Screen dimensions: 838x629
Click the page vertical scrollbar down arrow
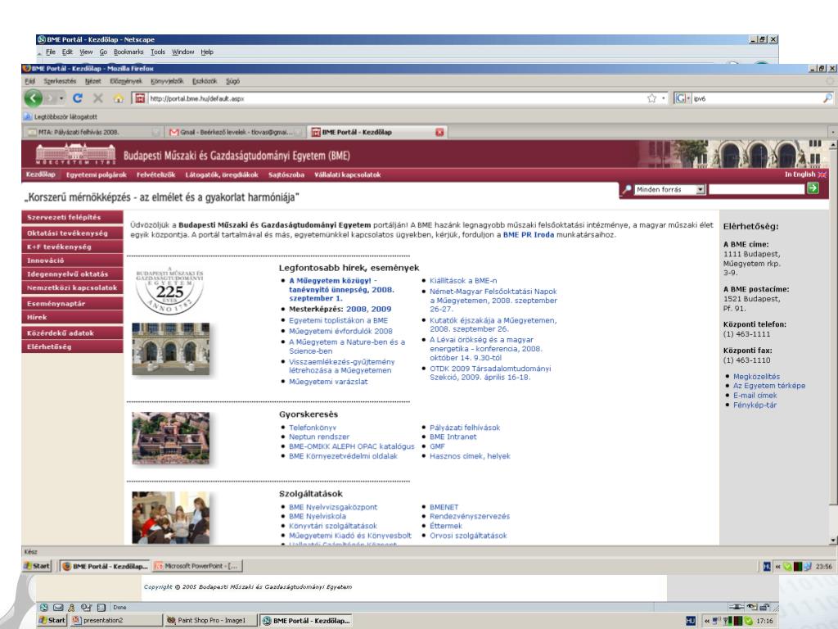(833, 541)
